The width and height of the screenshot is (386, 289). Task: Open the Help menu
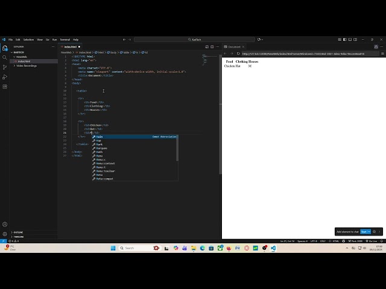click(75, 39)
